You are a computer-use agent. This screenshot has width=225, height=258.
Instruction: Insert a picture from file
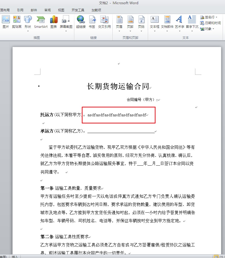point(6,21)
